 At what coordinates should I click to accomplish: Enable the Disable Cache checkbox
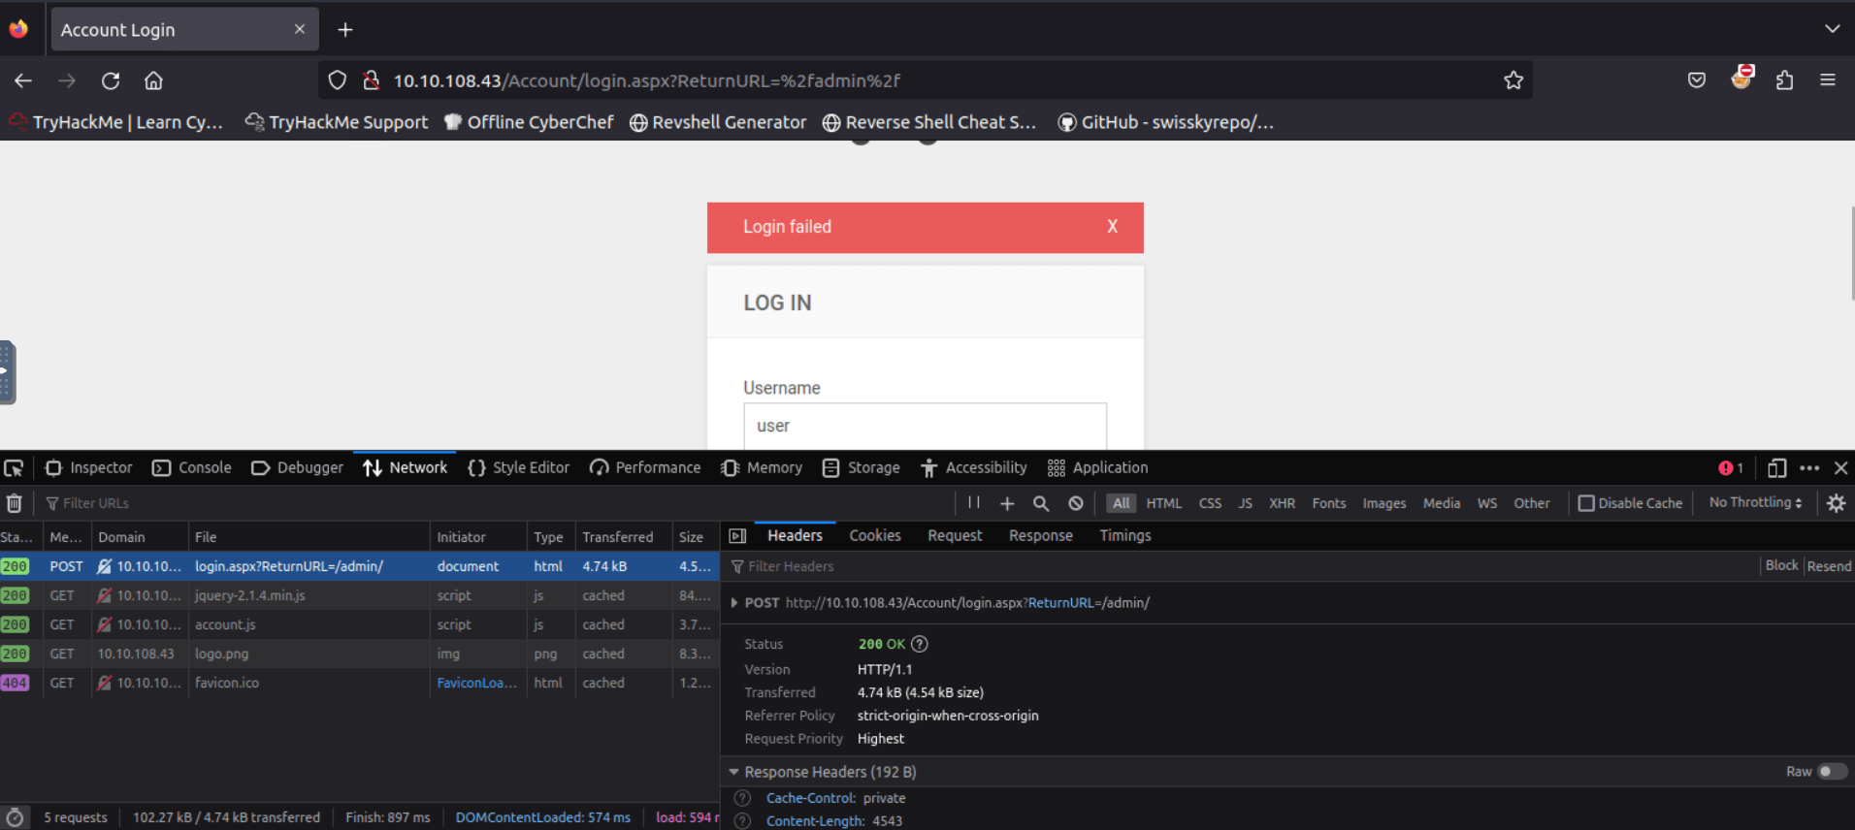pyautogui.click(x=1586, y=503)
